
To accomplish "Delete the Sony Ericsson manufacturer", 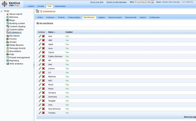I will pos(43,109).
